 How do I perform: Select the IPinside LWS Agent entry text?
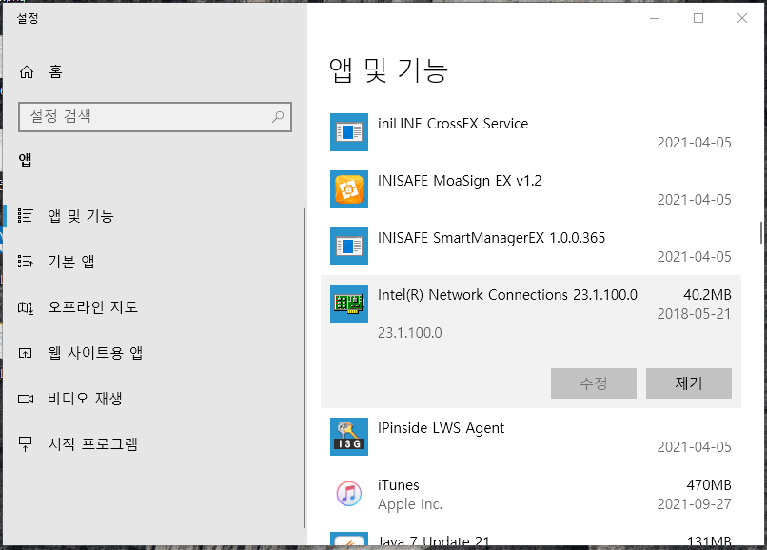(442, 428)
